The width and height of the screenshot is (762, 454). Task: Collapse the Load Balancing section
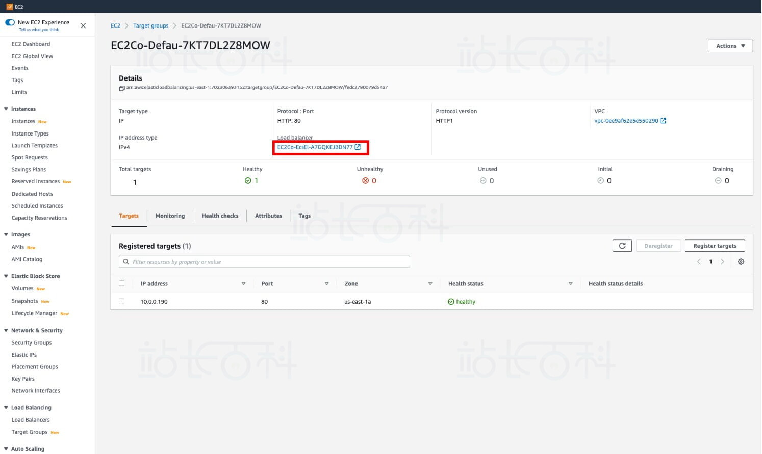click(6, 407)
